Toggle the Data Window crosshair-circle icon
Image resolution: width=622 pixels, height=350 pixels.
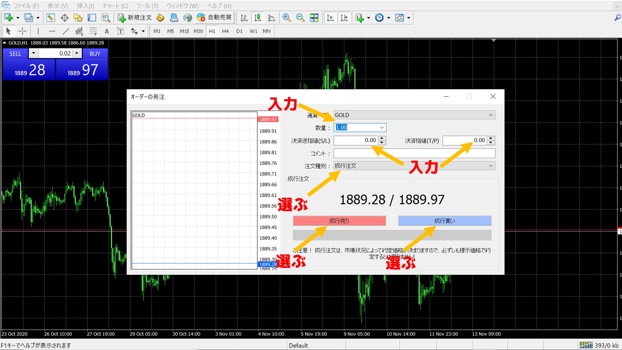(x=64, y=17)
